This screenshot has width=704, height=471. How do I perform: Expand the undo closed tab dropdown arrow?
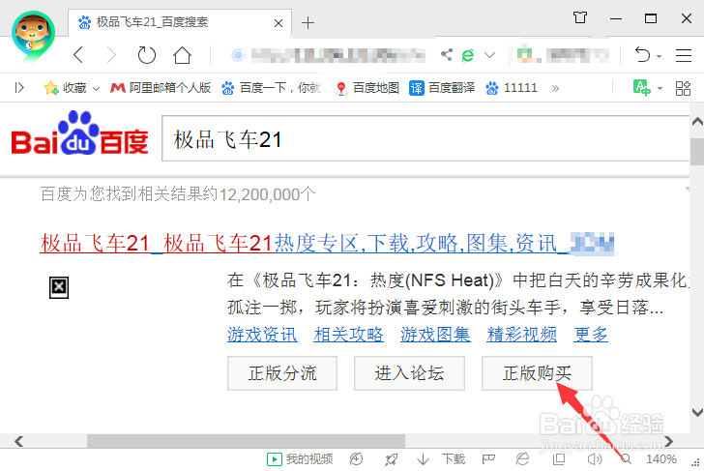click(660, 56)
